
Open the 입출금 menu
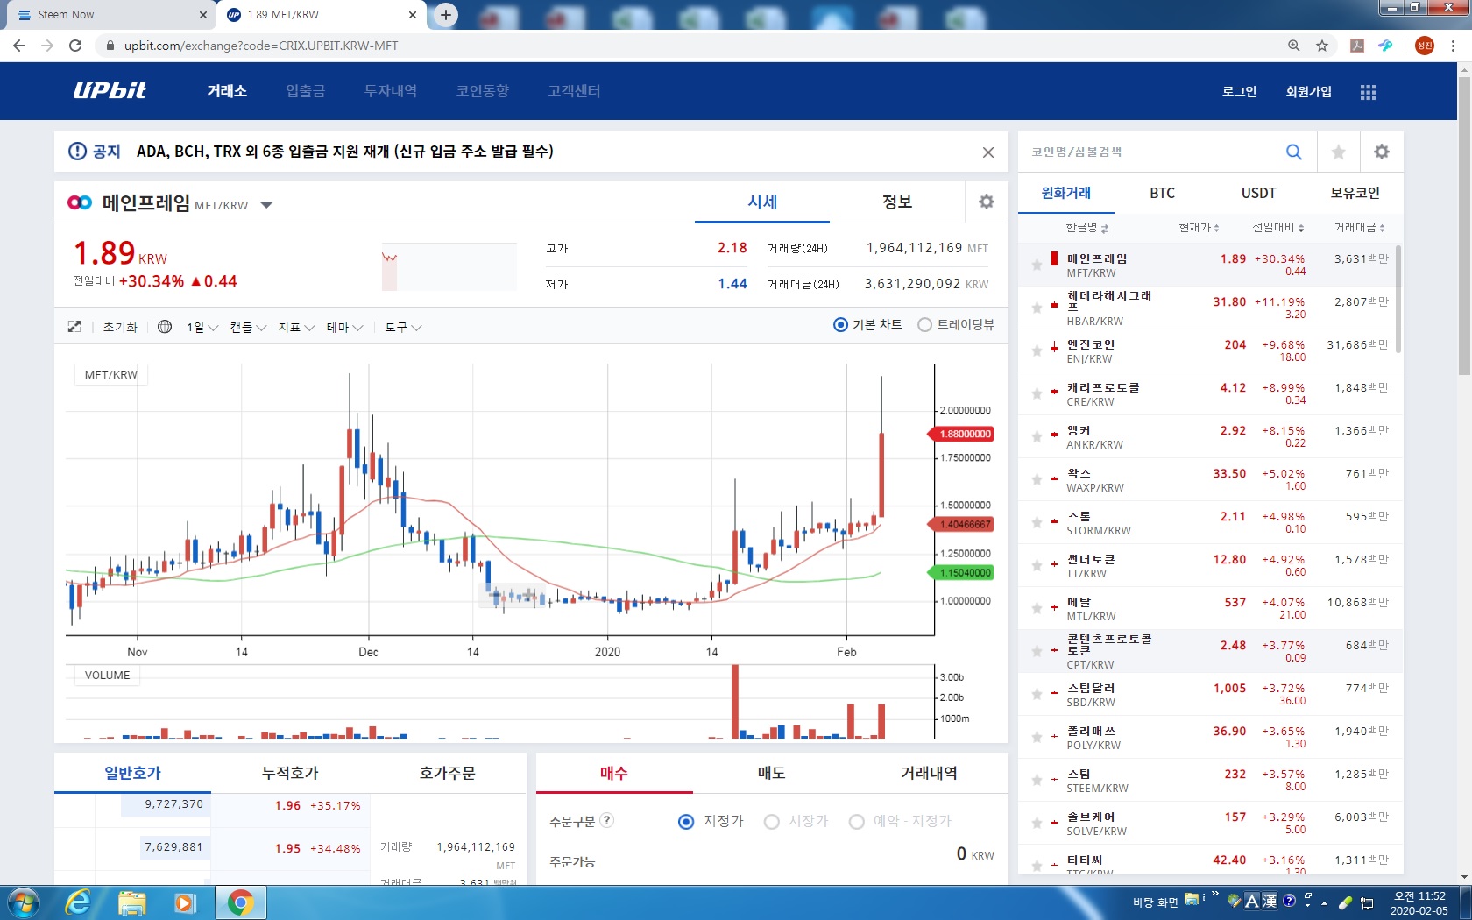(x=305, y=91)
